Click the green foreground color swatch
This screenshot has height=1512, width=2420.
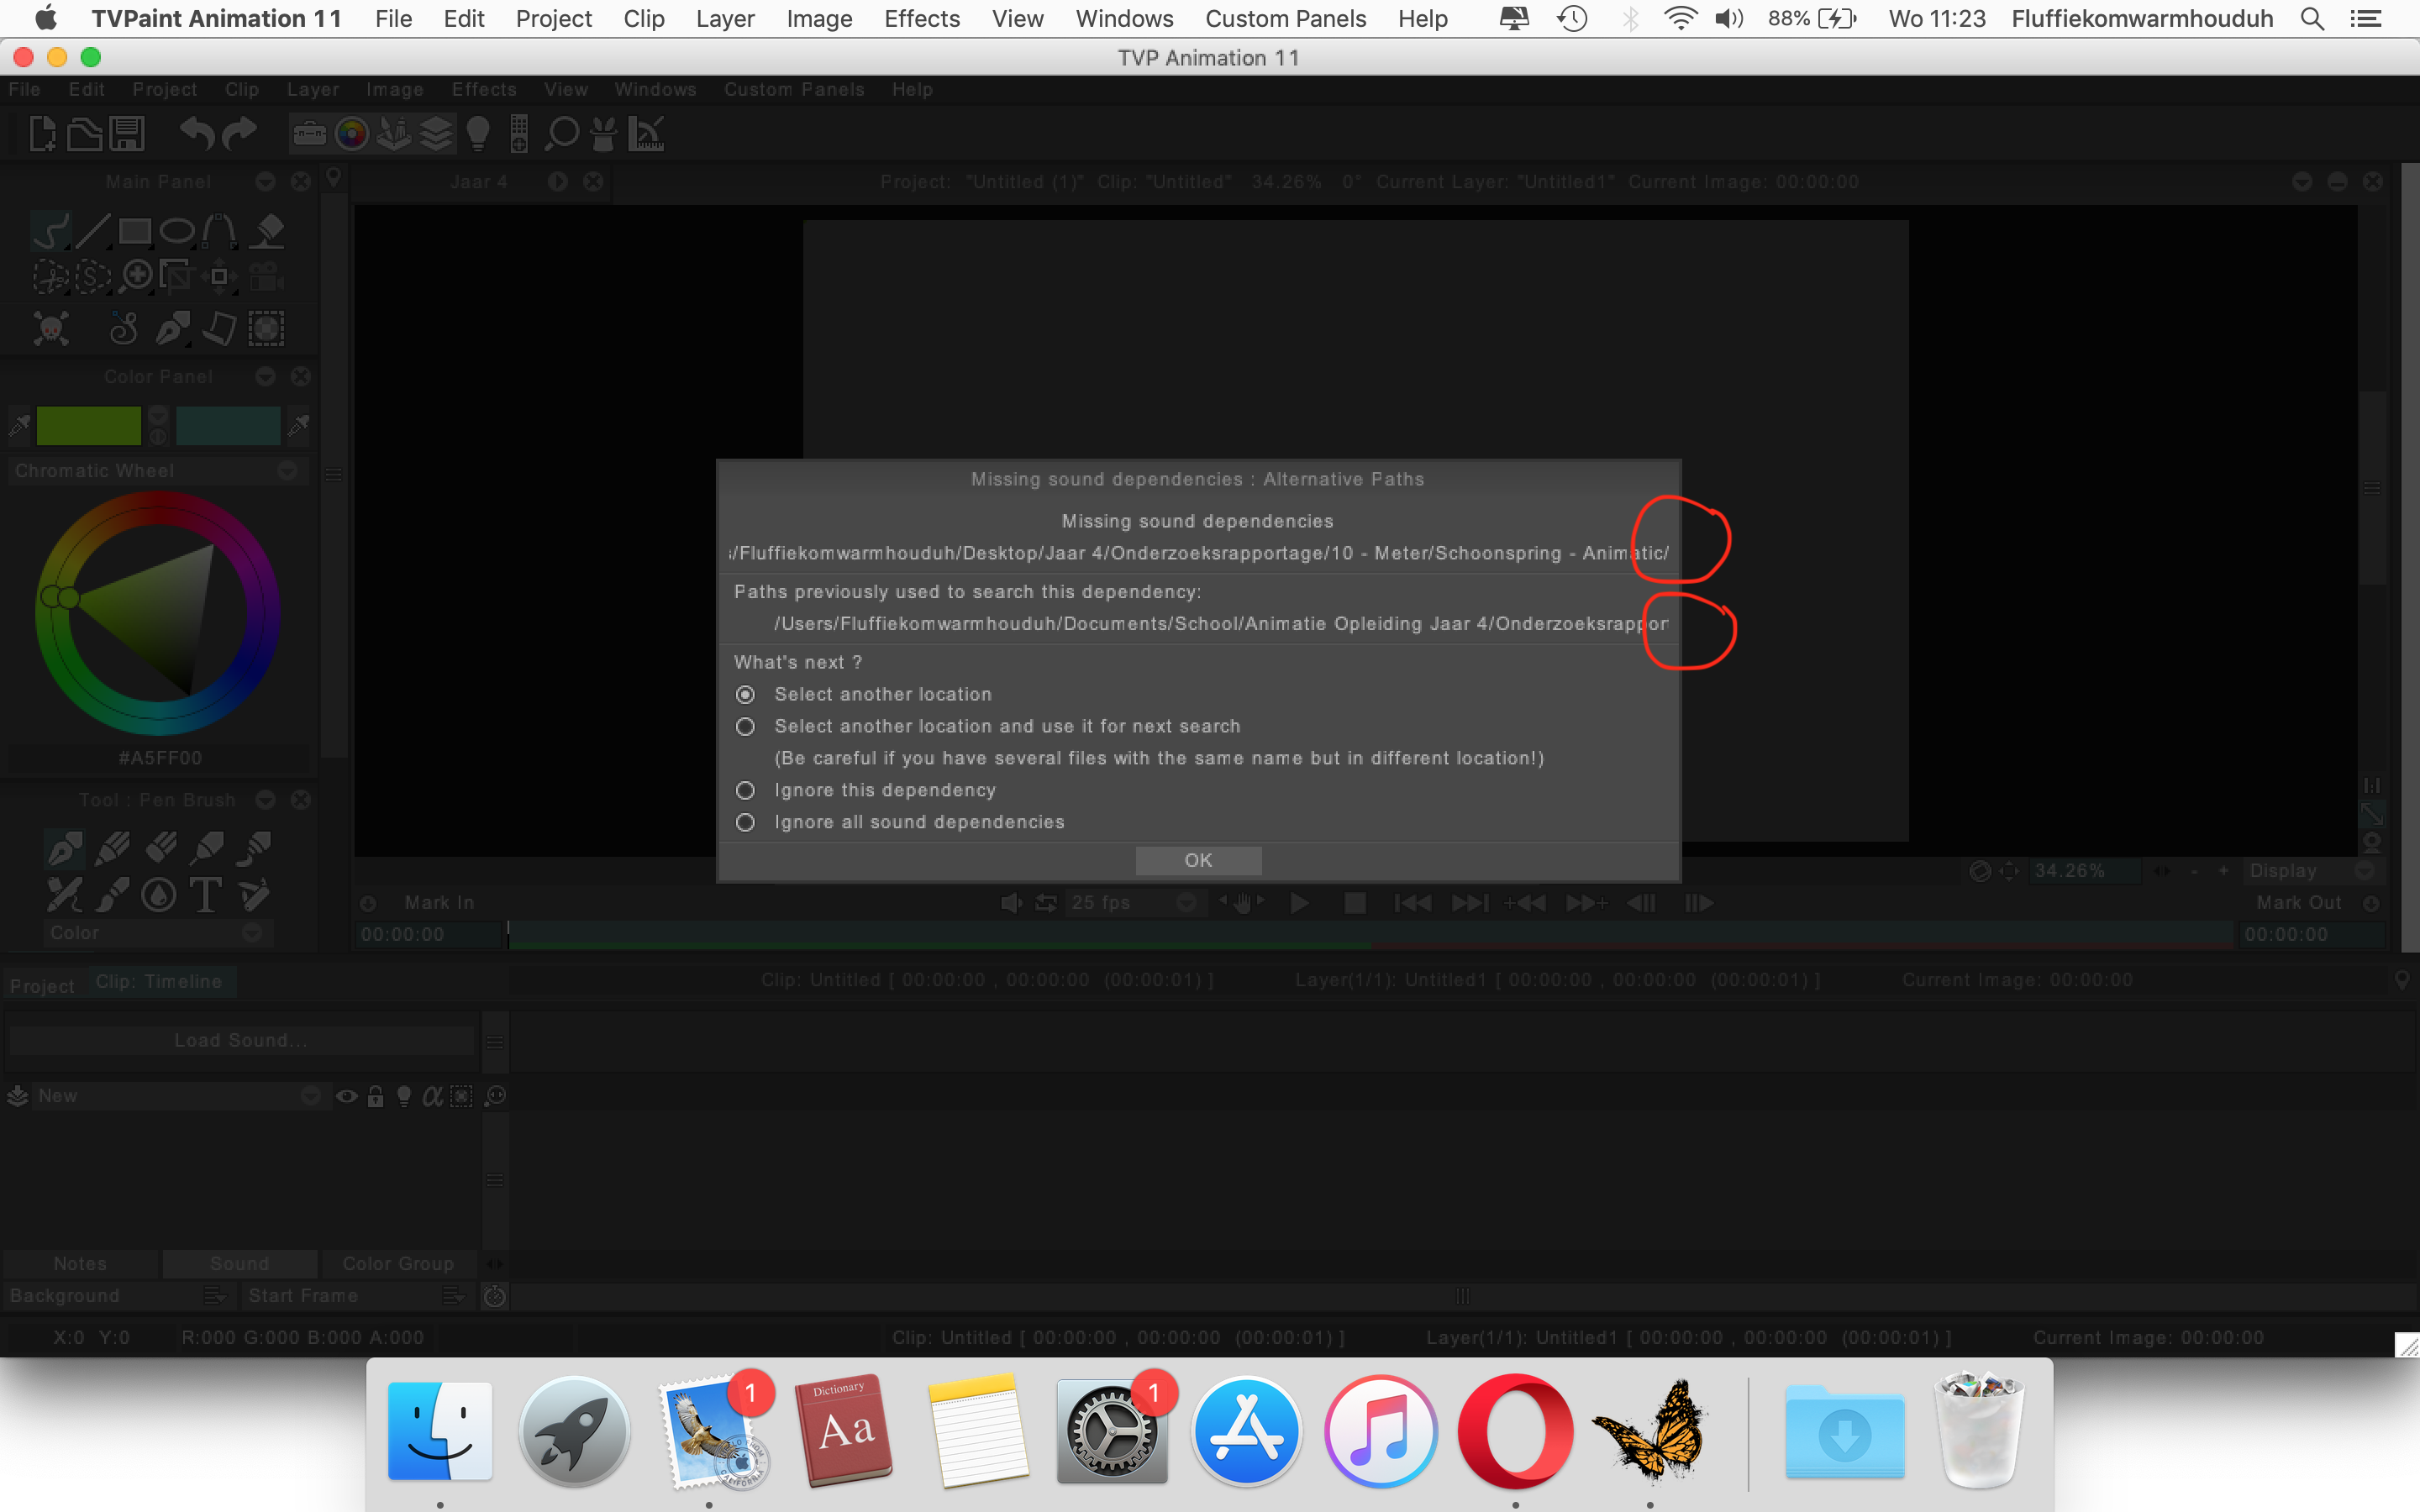pyautogui.click(x=88, y=425)
